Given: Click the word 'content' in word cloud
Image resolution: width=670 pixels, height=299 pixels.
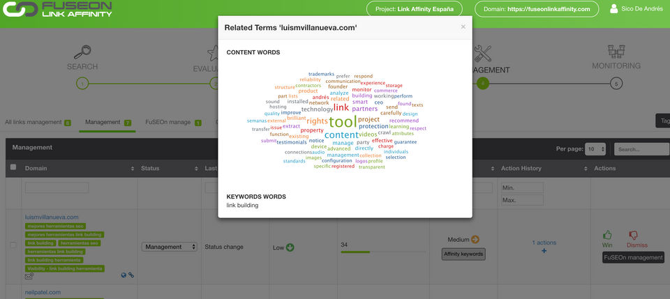Looking at the screenshot, I should (341, 135).
